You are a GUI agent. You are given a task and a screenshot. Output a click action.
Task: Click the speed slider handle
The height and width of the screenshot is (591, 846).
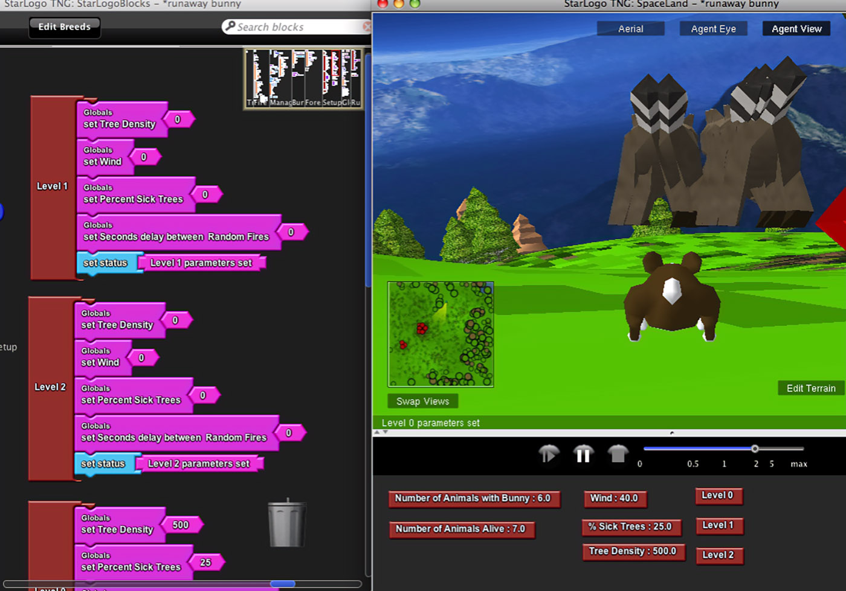click(x=755, y=449)
